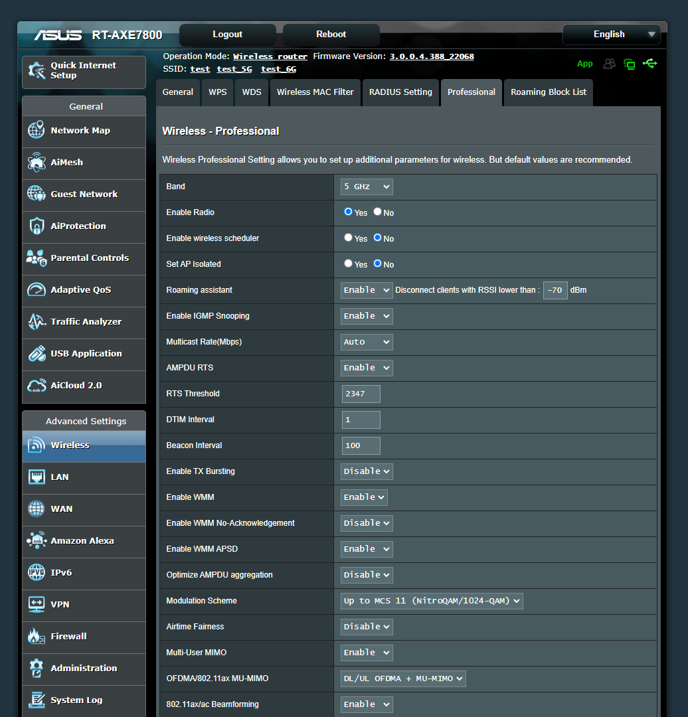The height and width of the screenshot is (717, 688).
Task: Click the Network Map globe icon
Action: [x=37, y=130]
